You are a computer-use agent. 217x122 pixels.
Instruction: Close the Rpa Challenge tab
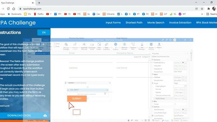click(33, 3)
